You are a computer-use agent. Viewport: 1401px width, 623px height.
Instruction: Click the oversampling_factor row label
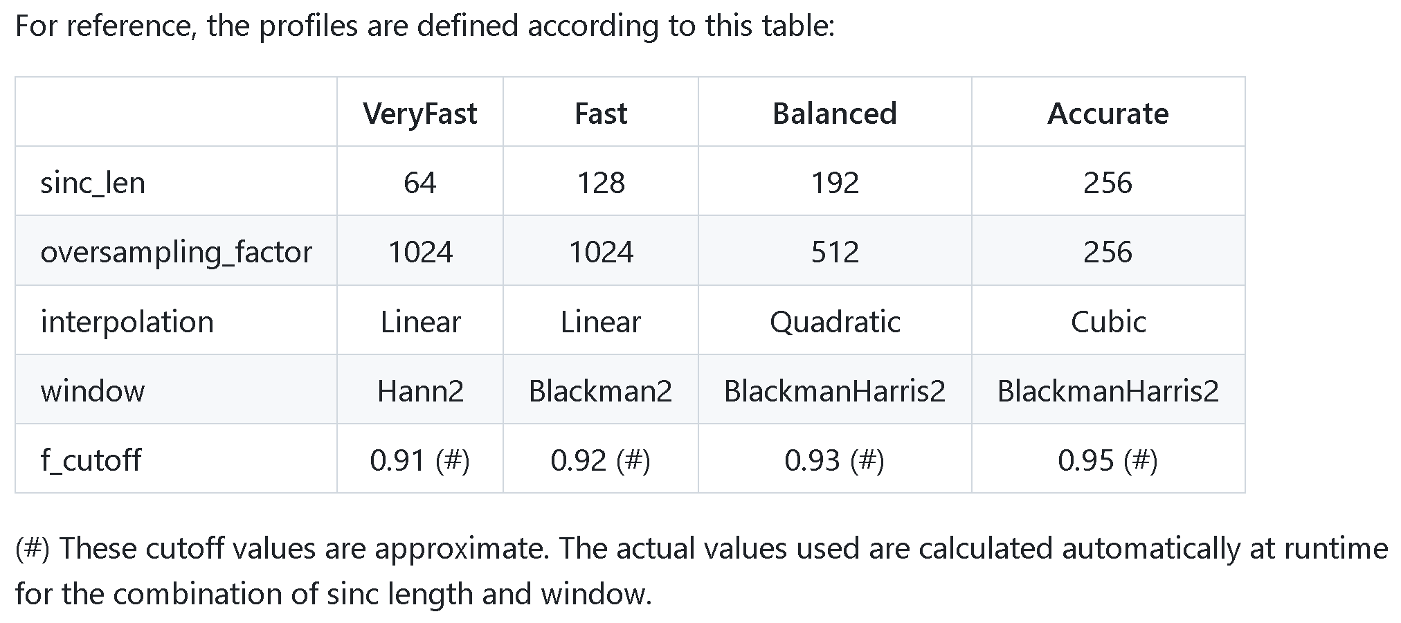[x=176, y=252]
